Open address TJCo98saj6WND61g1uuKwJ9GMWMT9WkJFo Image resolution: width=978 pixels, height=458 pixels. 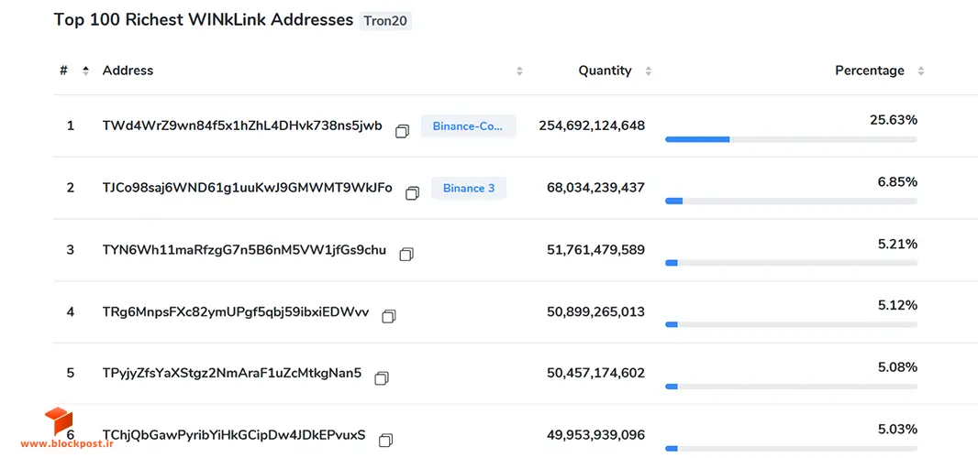click(247, 187)
